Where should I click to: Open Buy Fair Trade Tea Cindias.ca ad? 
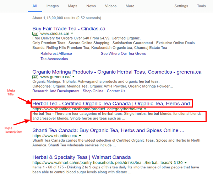[x=69, y=28]
